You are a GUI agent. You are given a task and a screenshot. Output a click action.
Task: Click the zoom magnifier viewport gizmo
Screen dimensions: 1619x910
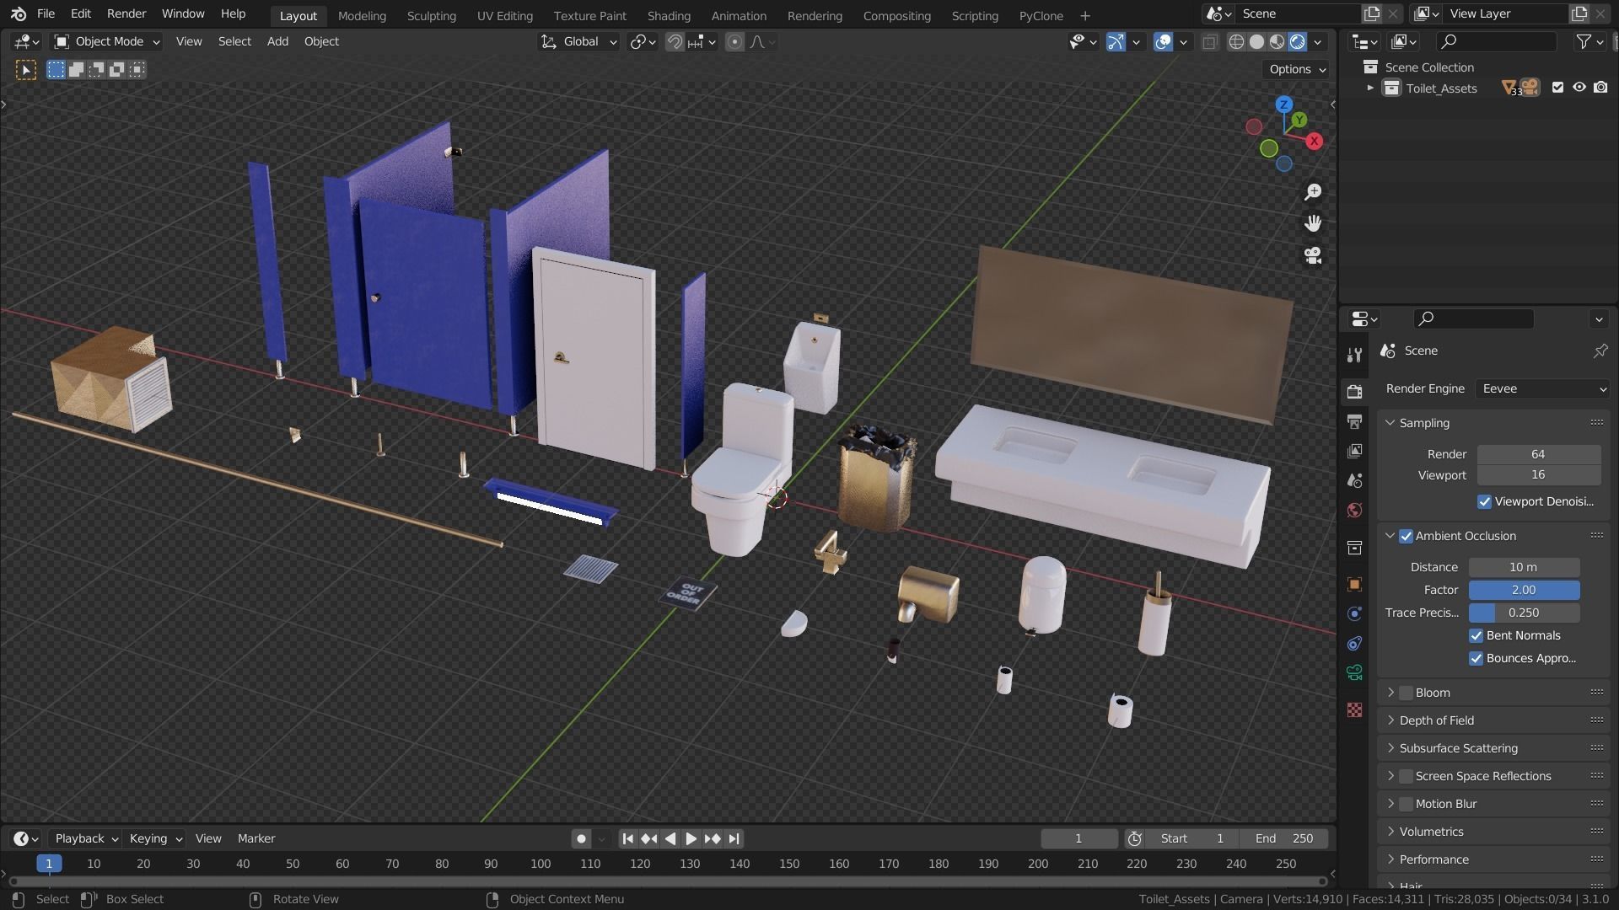coord(1313,192)
